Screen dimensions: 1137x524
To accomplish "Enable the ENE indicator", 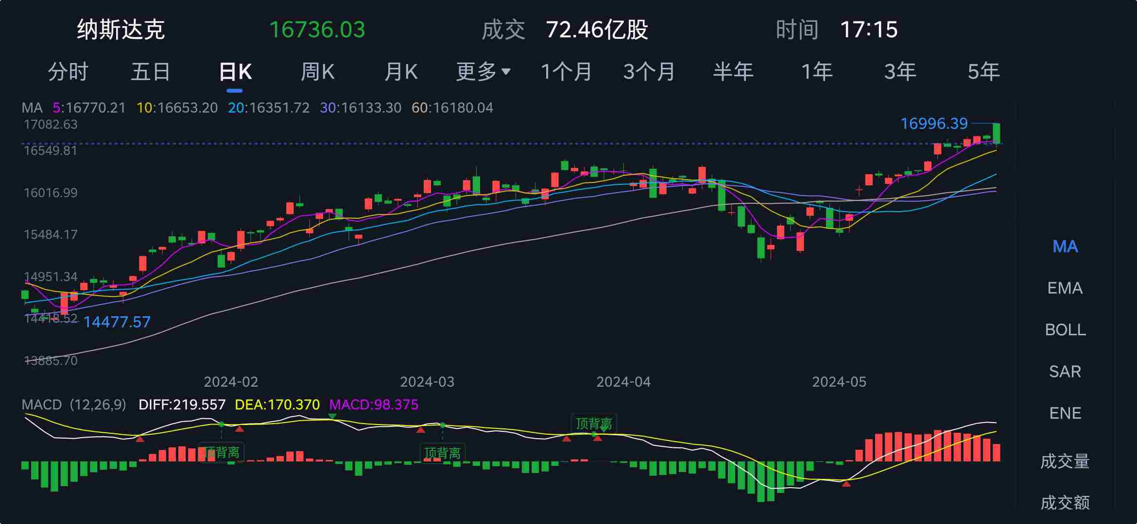I will pyautogui.click(x=1065, y=413).
